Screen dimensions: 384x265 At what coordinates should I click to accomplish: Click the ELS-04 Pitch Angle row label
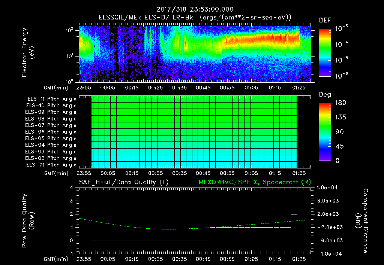51,145
